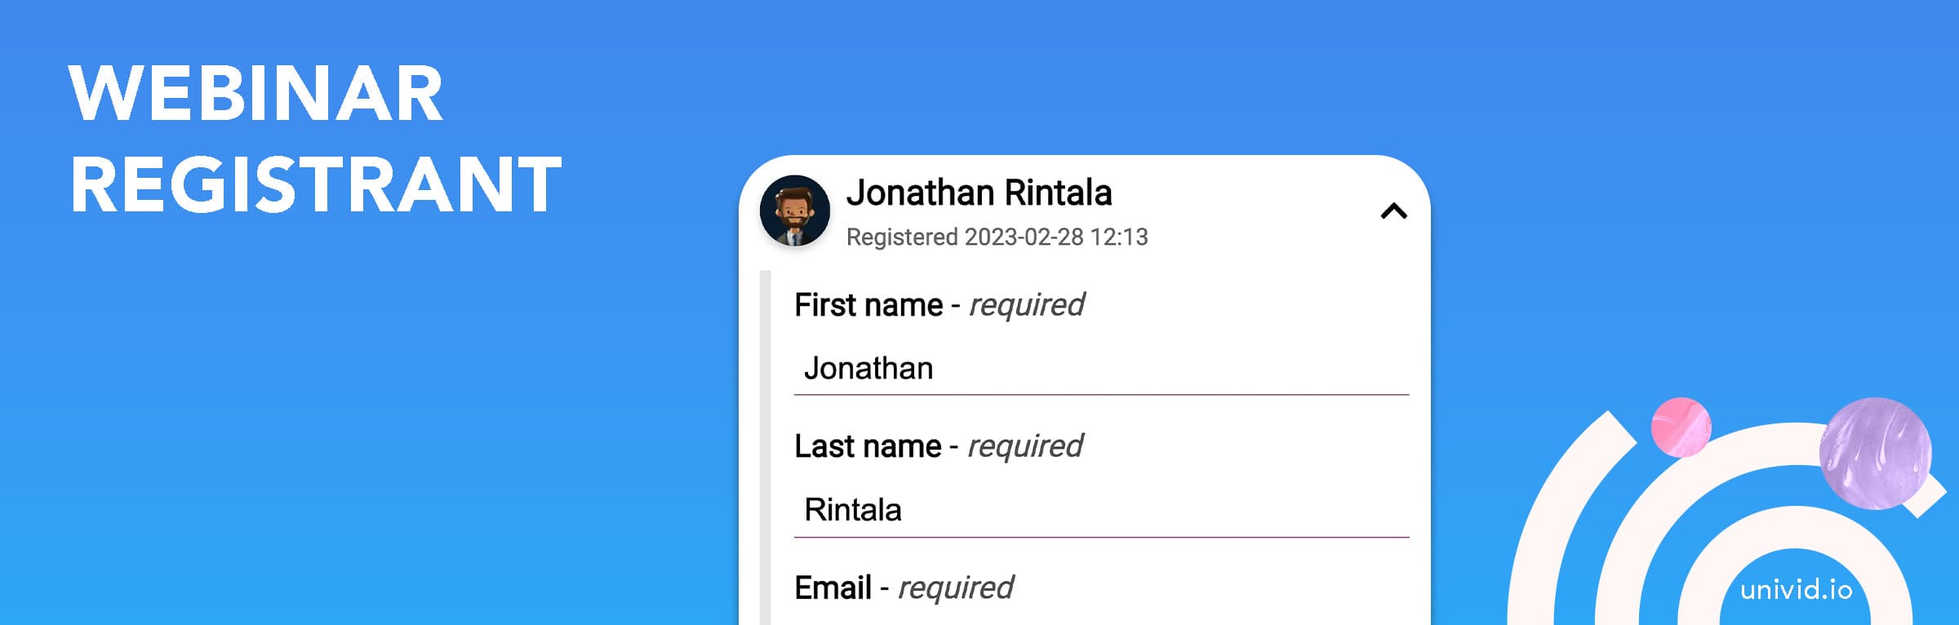Click Jonathan Rintala's avatar picture
The image size is (1959, 625).
click(x=794, y=211)
